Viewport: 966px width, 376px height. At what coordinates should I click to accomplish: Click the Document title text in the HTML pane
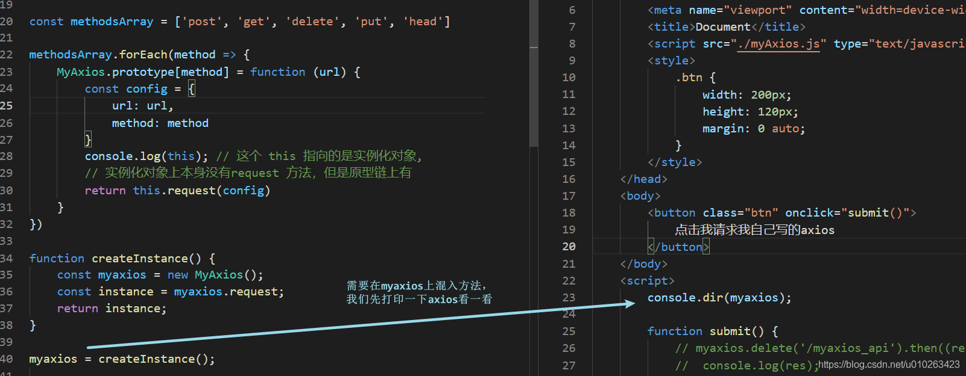click(723, 27)
